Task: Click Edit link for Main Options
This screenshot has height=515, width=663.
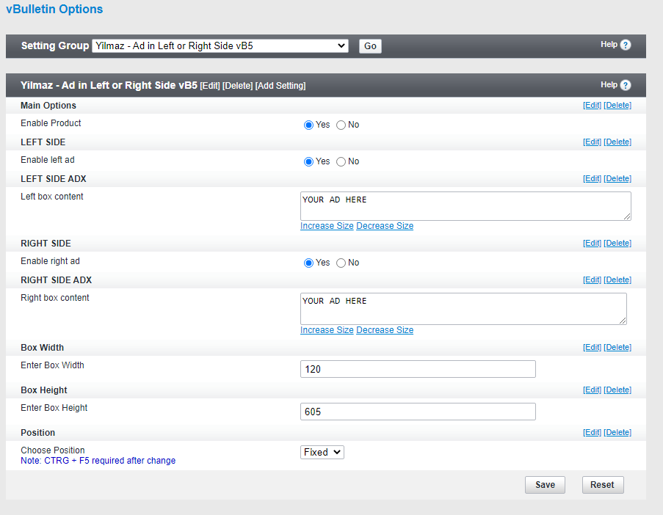Action: 592,105
